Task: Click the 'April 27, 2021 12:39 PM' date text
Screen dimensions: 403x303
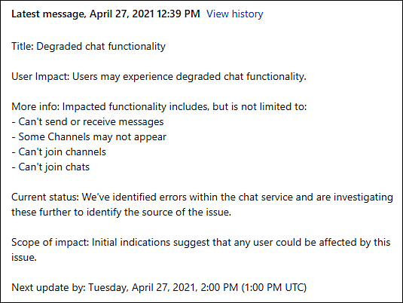Action: (145, 14)
